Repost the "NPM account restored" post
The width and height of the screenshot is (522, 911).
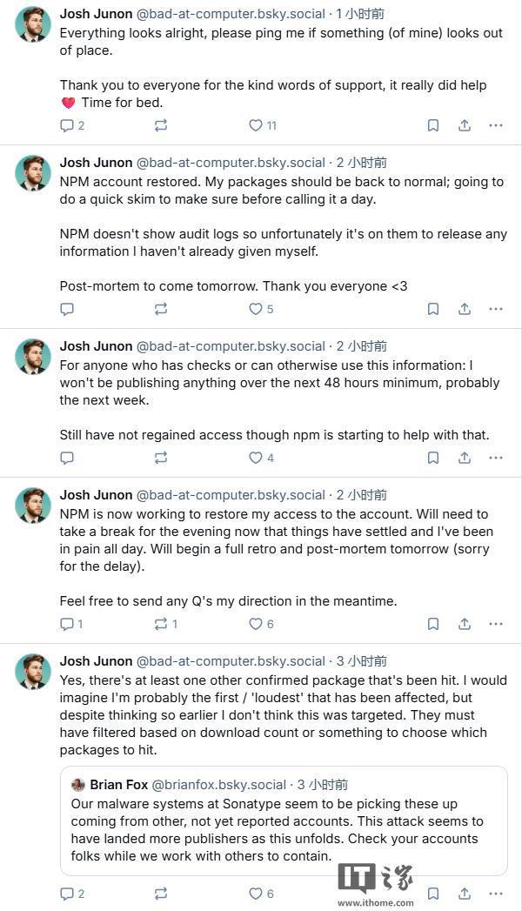(x=161, y=309)
